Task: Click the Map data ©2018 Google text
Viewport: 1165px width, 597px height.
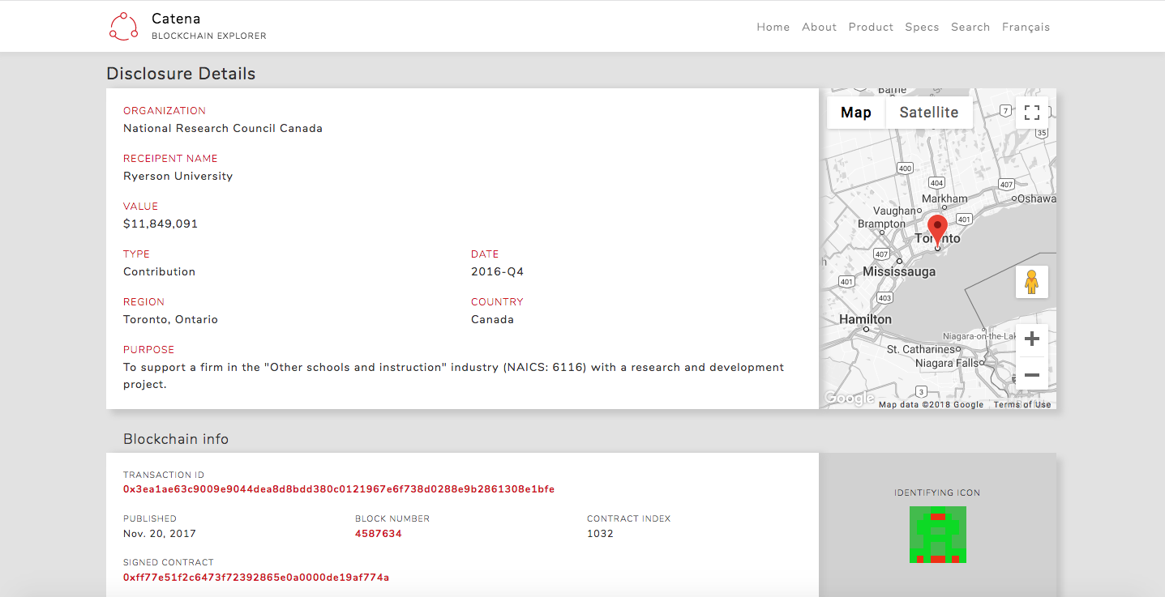Action: coord(931,404)
